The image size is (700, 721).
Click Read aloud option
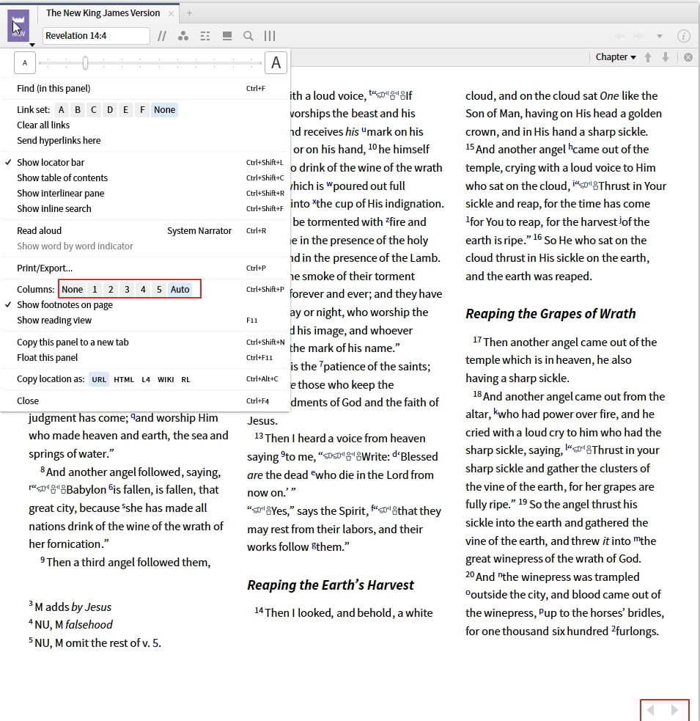pyautogui.click(x=39, y=231)
